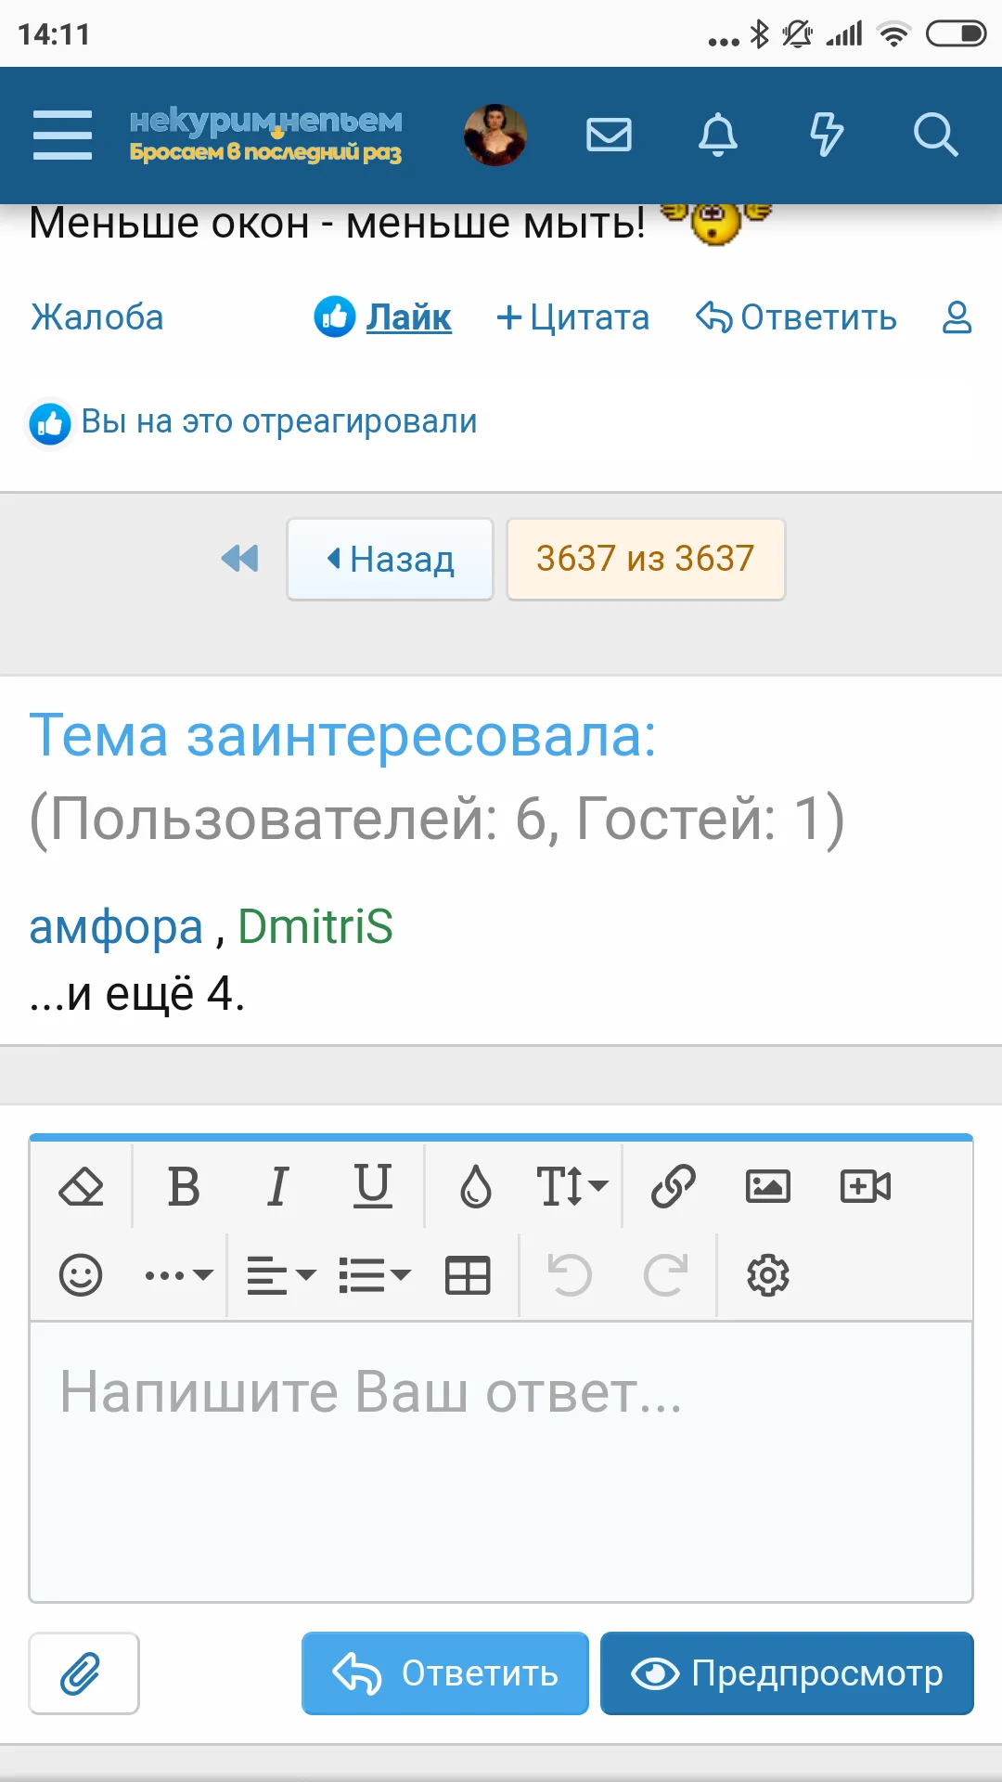Remove formatting with eraser tool
Viewport: 1002px width, 1782px height.
tap(81, 1186)
